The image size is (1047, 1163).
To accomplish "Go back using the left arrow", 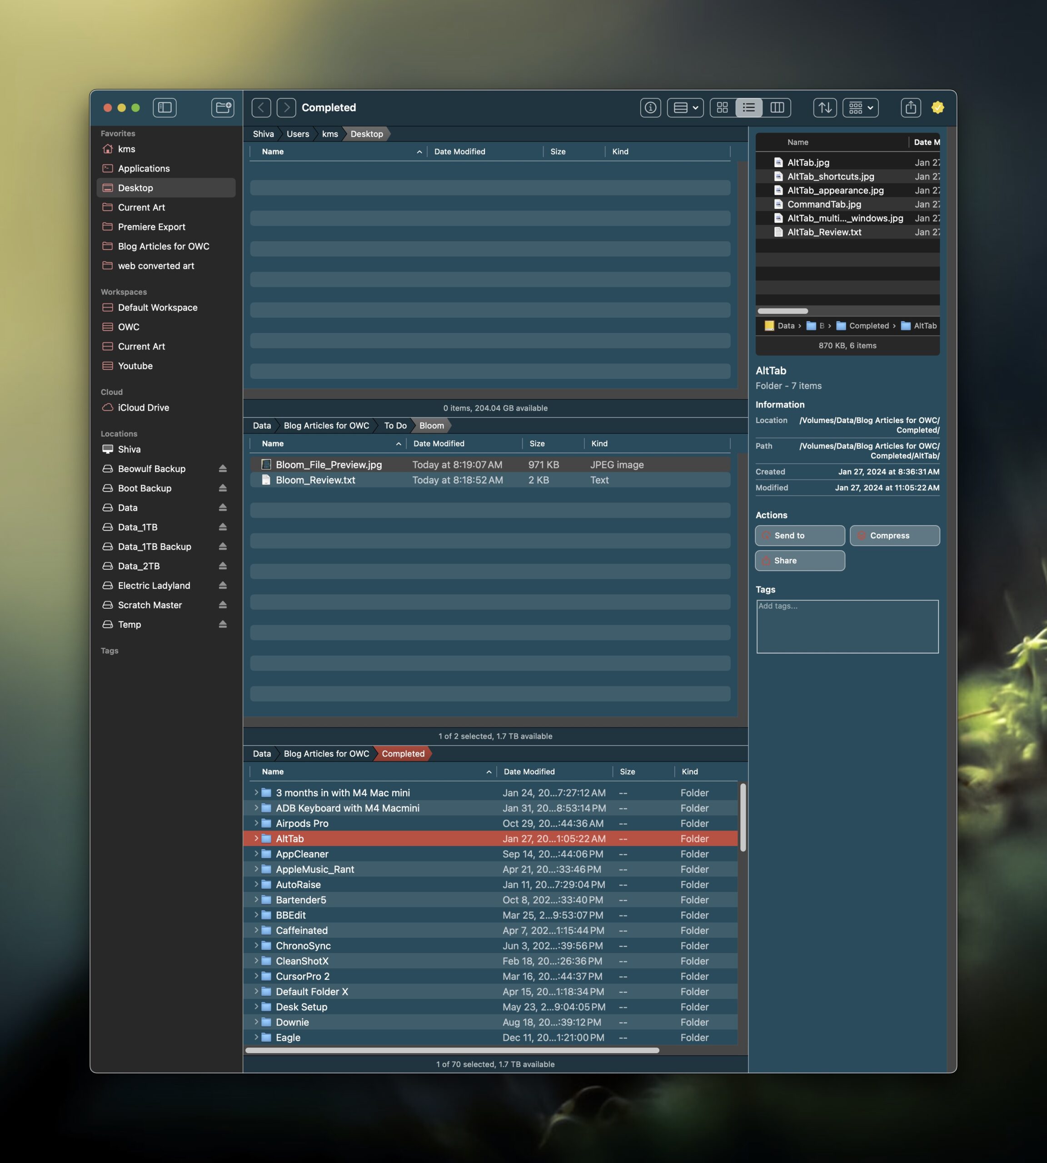I will click(x=261, y=108).
